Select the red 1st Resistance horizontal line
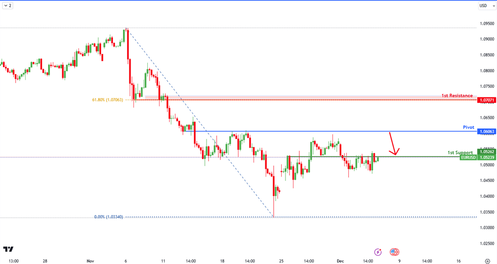Image resolution: width=497 pixels, height=264 pixels. coord(306,100)
